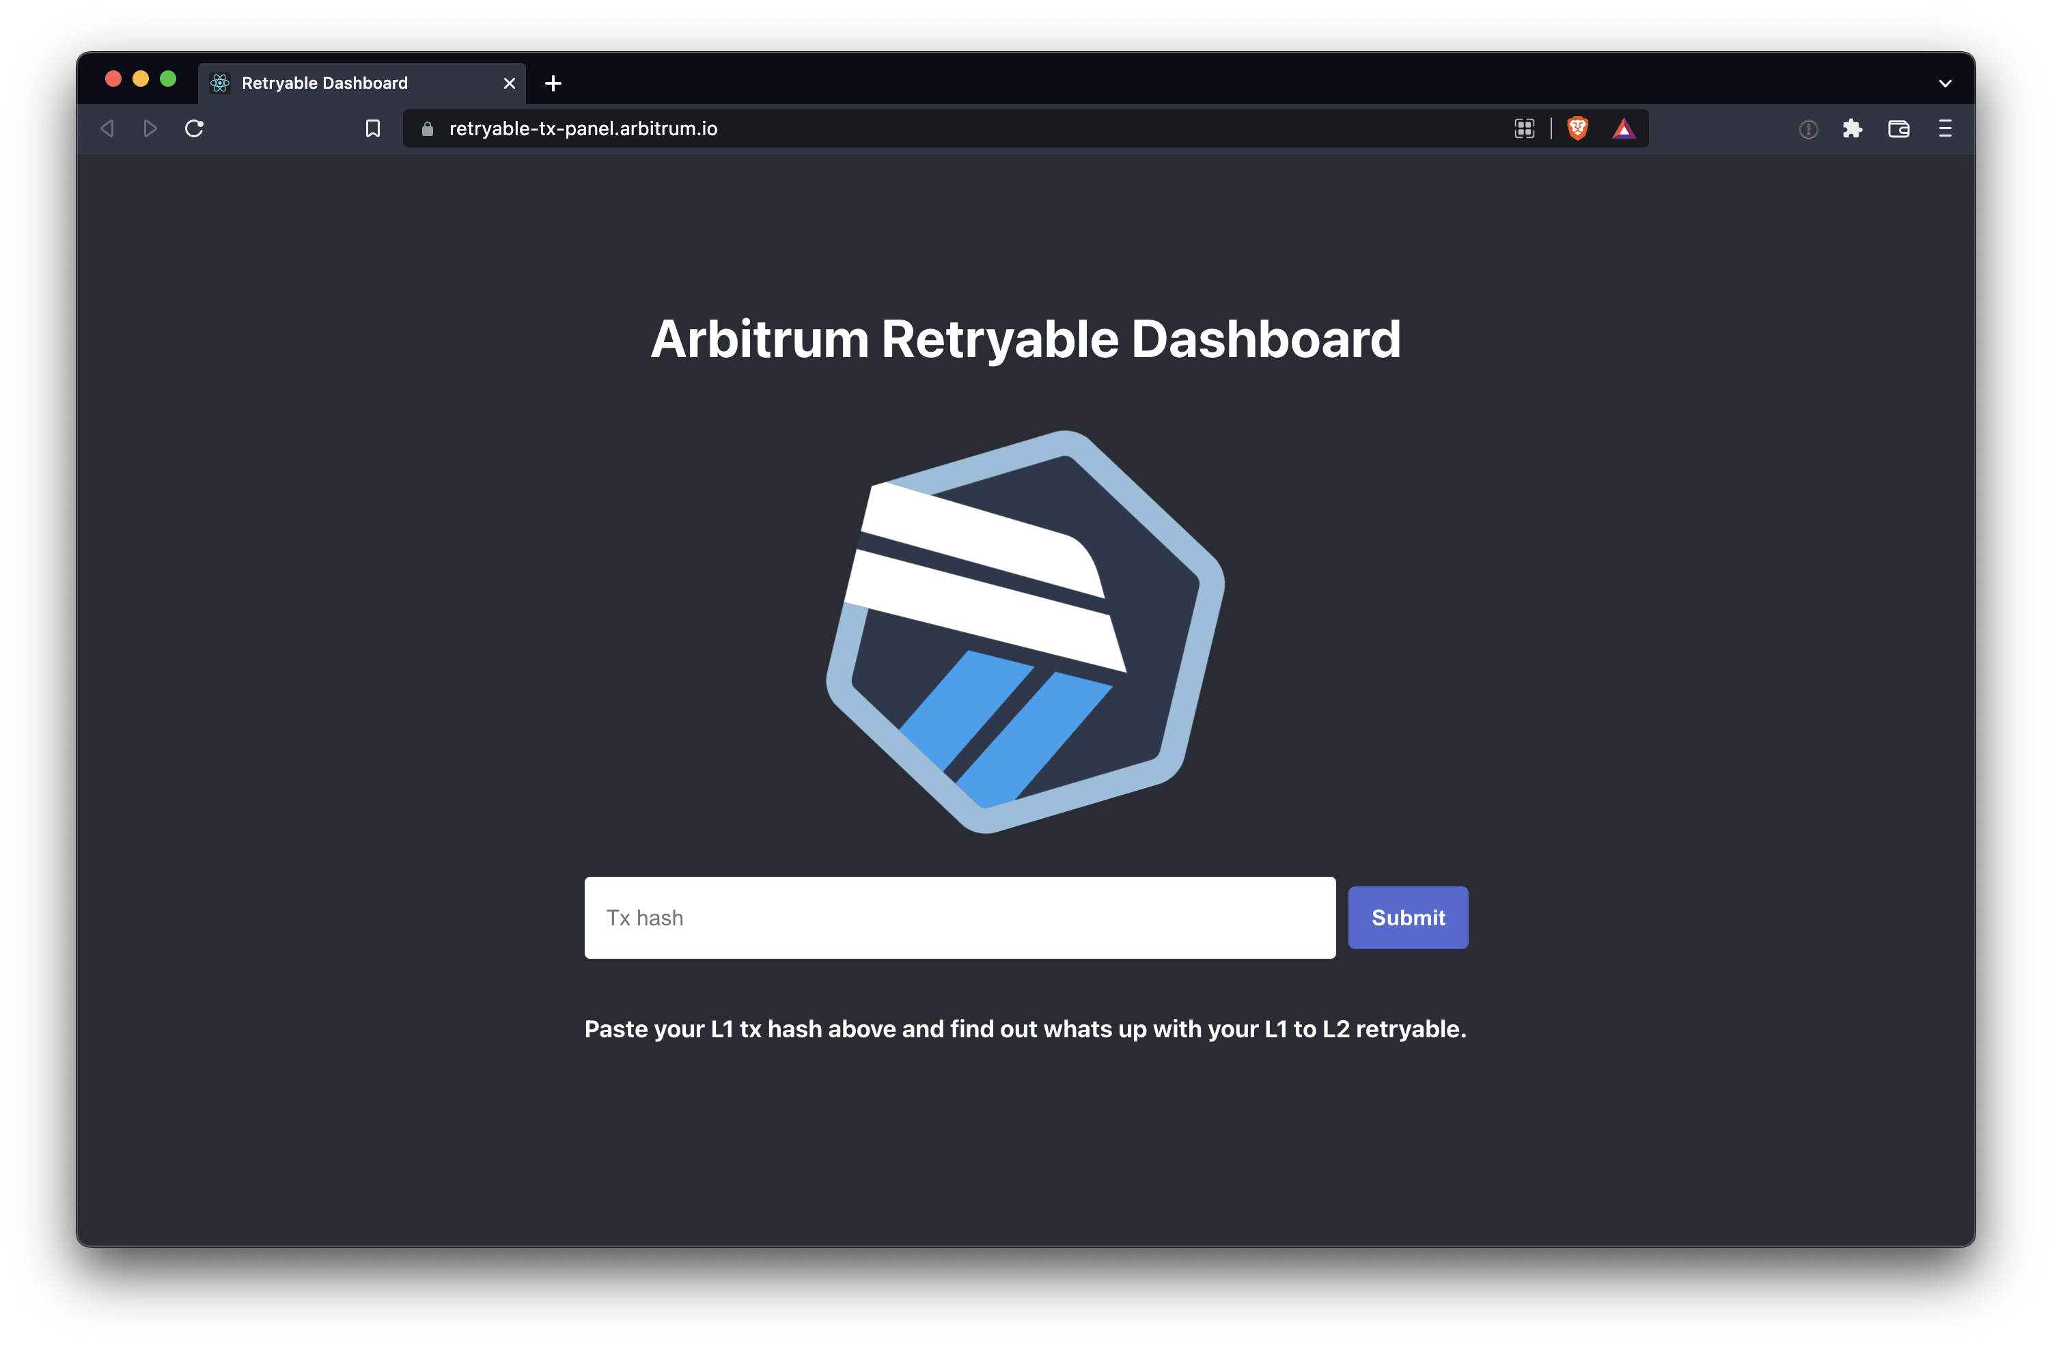Expand the search tabs chevron
This screenshot has height=1348, width=2052.
pos(1945,83)
